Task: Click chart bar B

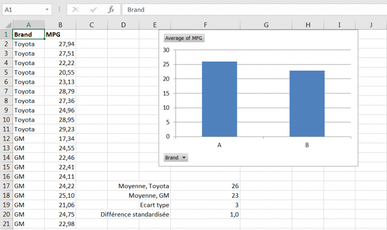Action: coord(307,103)
